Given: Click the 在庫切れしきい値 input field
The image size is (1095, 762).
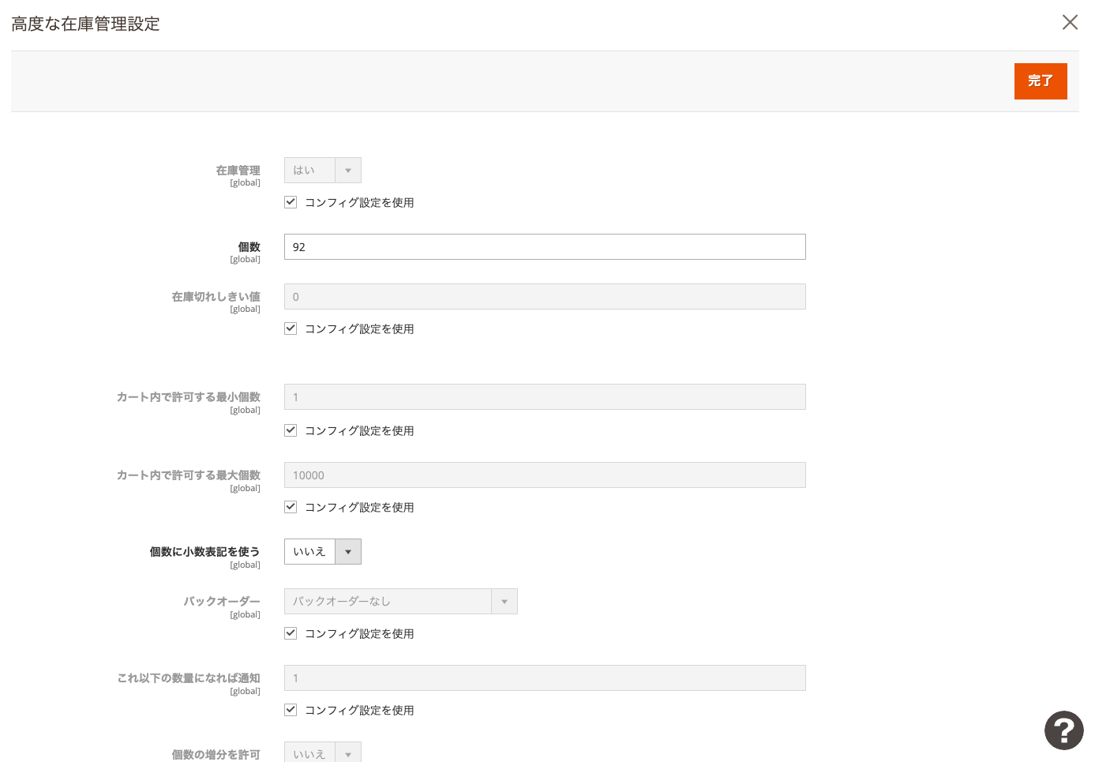Looking at the screenshot, I should point(545,296).
